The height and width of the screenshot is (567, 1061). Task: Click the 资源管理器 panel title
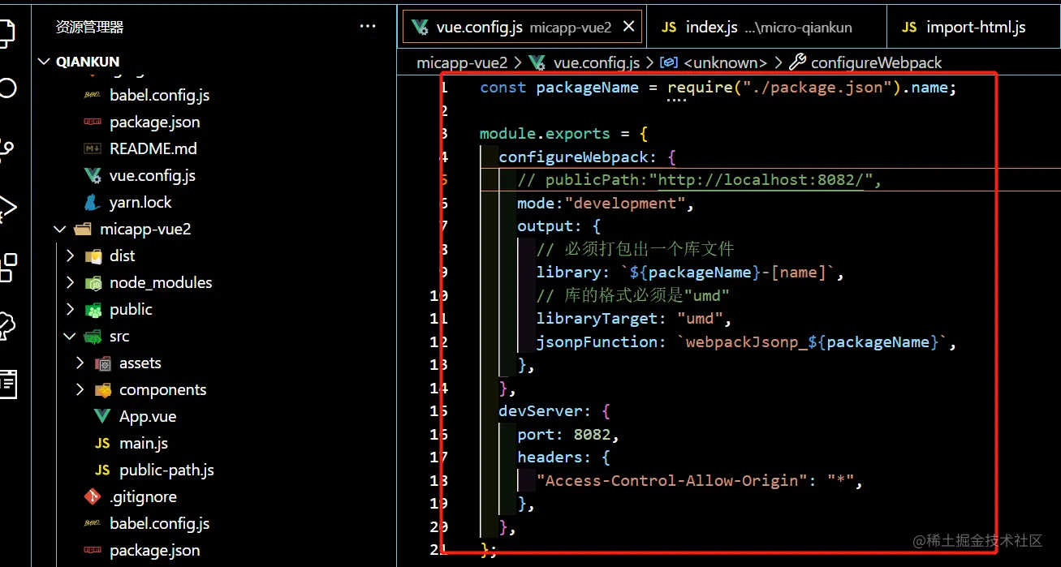click(x=89, y=27)
